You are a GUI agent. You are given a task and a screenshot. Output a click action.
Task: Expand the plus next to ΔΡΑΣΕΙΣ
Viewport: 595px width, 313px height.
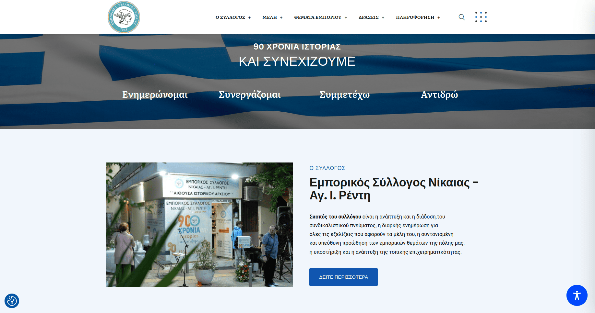pos(383,18)
